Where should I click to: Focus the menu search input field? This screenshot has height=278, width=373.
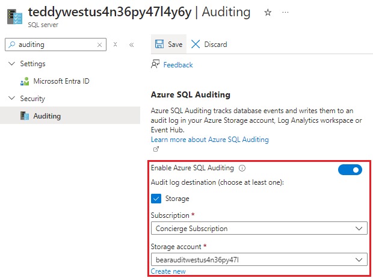56,45
